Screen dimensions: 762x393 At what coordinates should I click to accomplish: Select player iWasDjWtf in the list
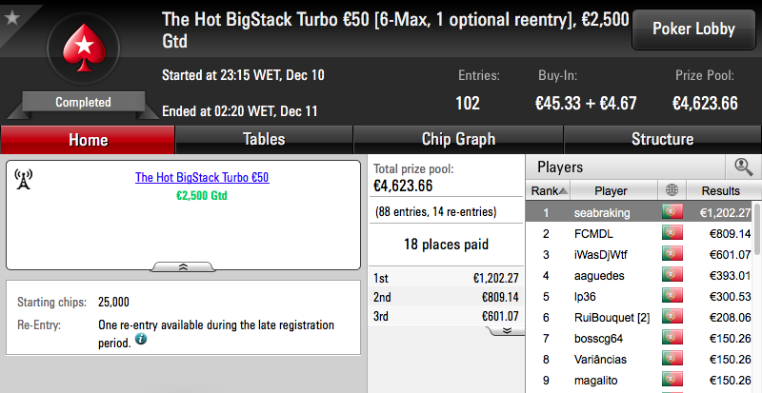click(639, 255)
